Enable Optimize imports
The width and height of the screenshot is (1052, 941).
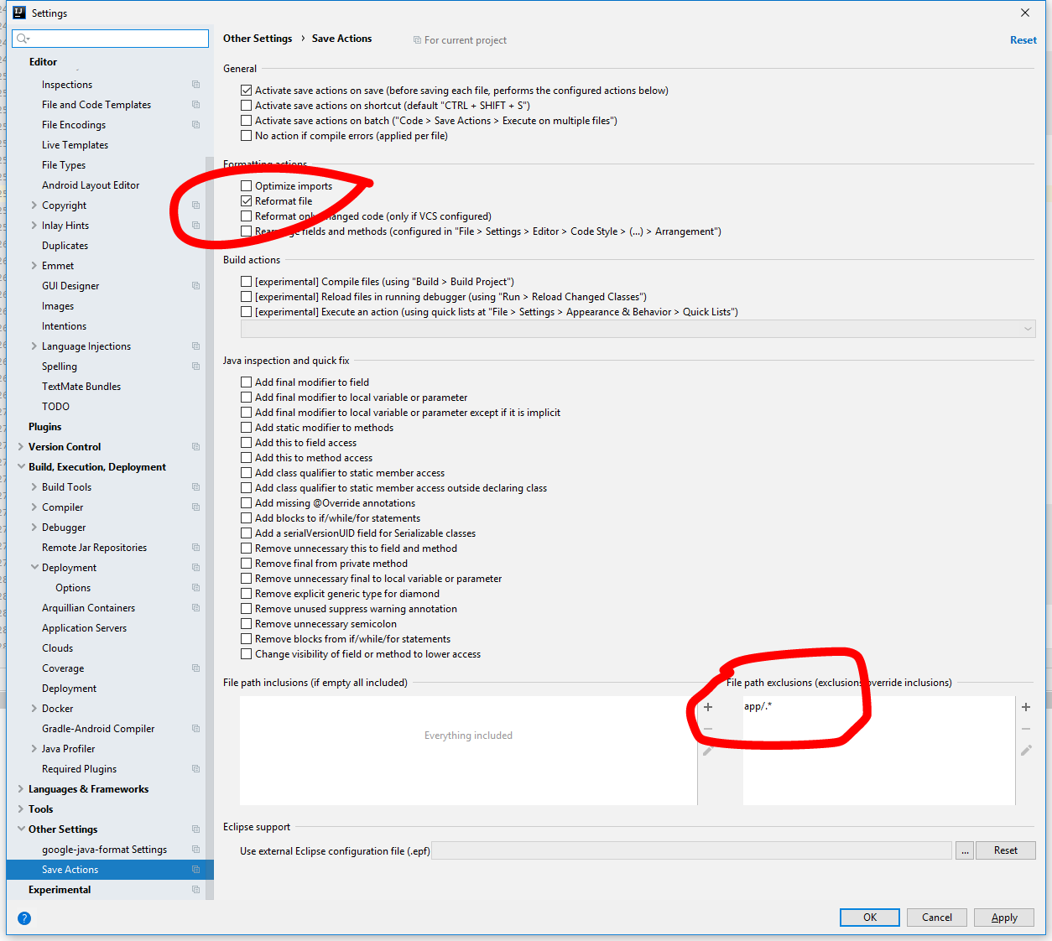pyautogui.click(x=247, y=185)
